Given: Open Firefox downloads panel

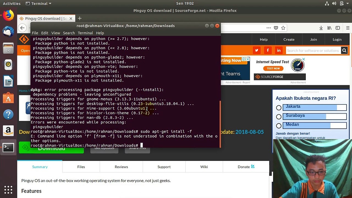Looking at the screenshot, I should [x=321, y=28].
